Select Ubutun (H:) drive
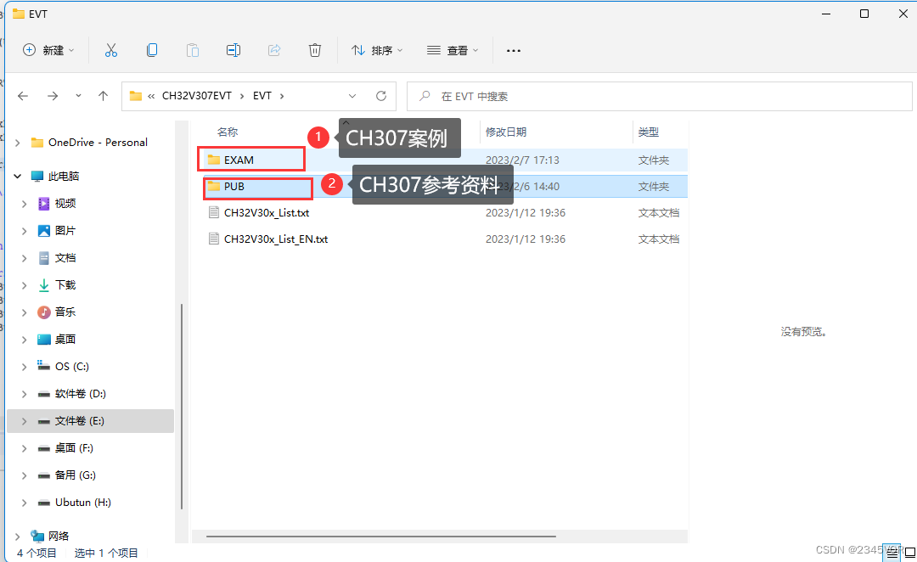 point(82,503)
